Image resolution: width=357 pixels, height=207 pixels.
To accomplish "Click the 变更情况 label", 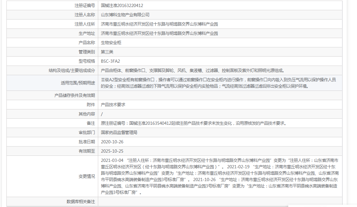I will [87, 177].
